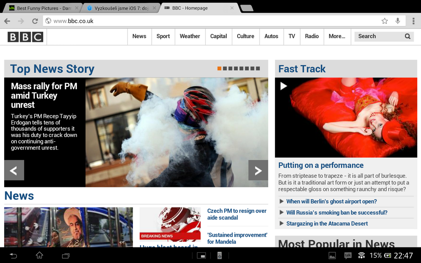This screenshot has width=421, height=263.
Task: Start a voice search using the microphone icon
Action: [x=398, y=21]
